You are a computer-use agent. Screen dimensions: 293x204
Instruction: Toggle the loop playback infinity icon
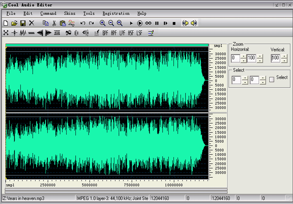[x=148, y=23]
